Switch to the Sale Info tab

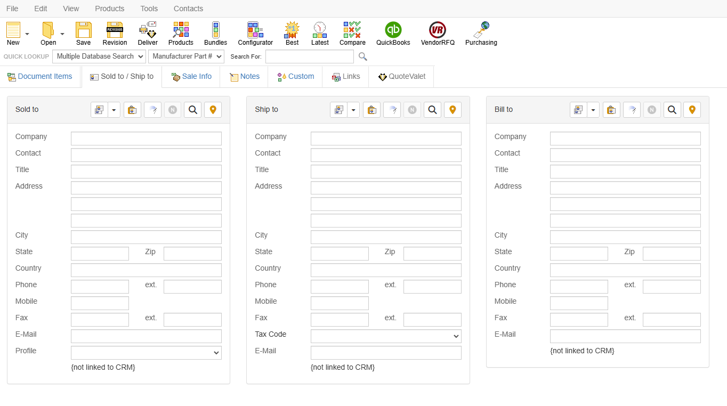(x=191, y=77)
